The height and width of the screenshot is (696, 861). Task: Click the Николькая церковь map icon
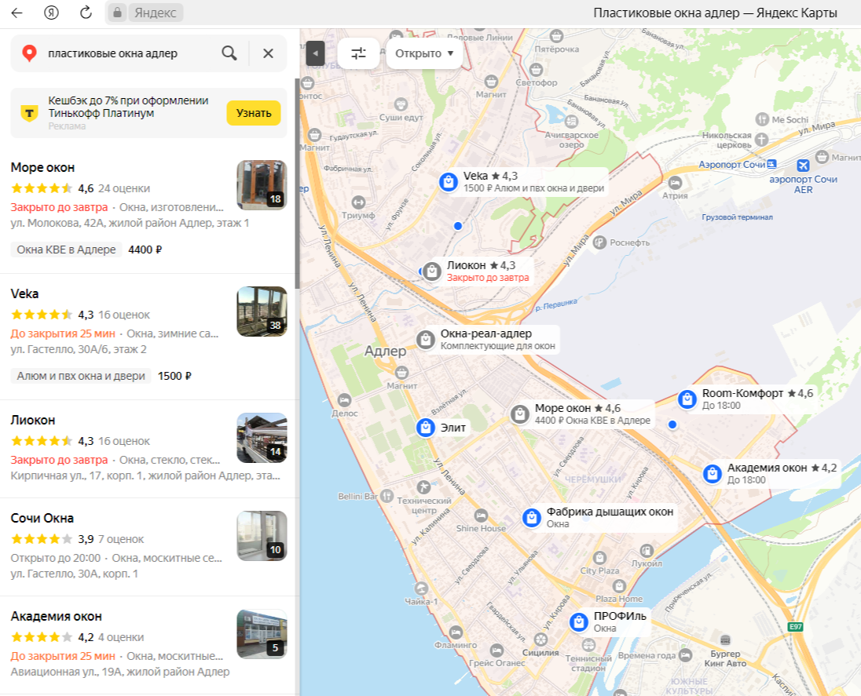click(x=761, y=140)
